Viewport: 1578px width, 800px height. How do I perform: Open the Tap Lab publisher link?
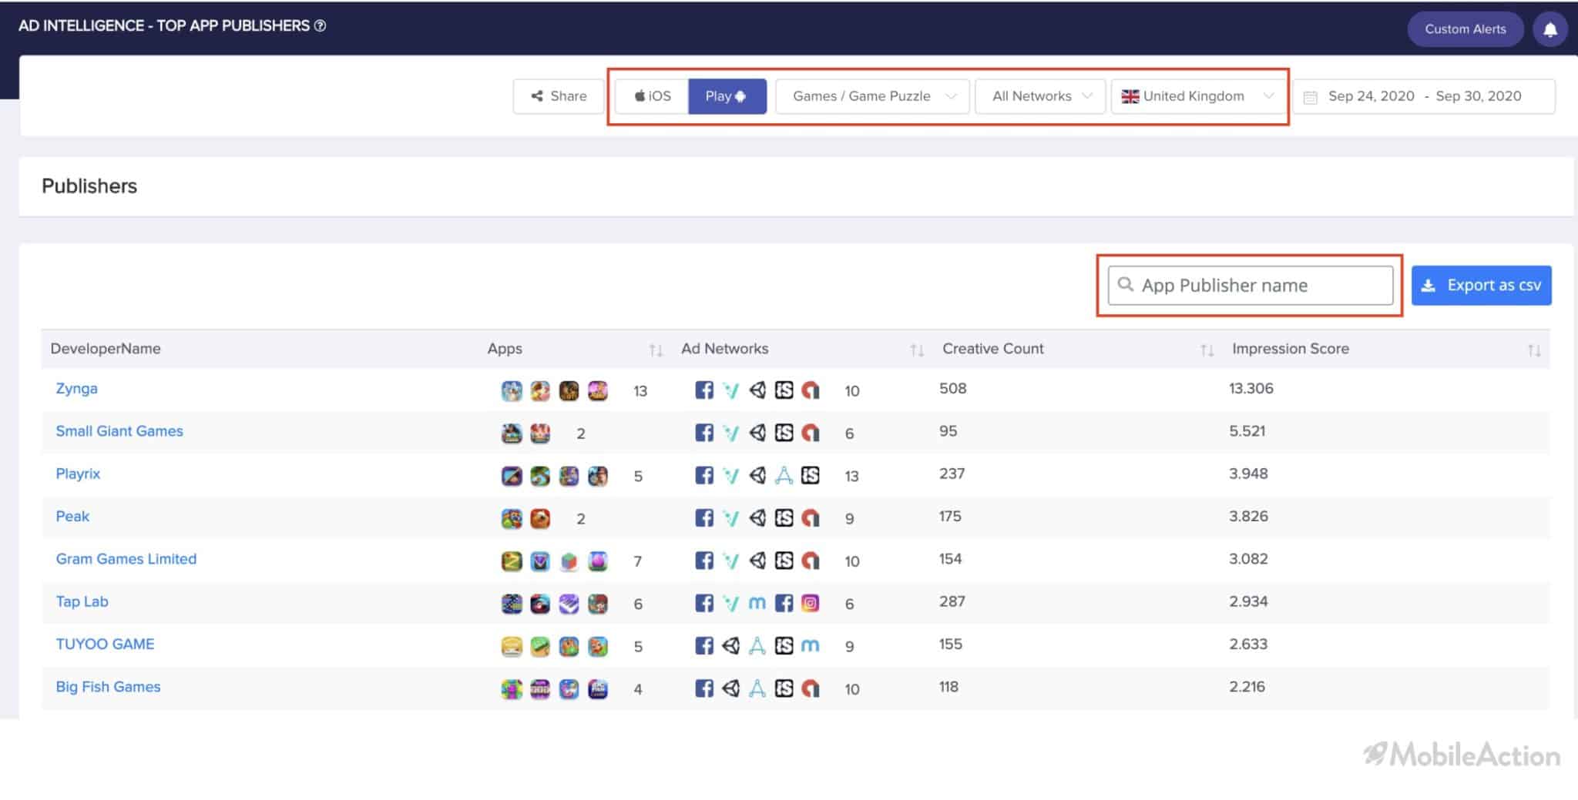pos(82,601)
